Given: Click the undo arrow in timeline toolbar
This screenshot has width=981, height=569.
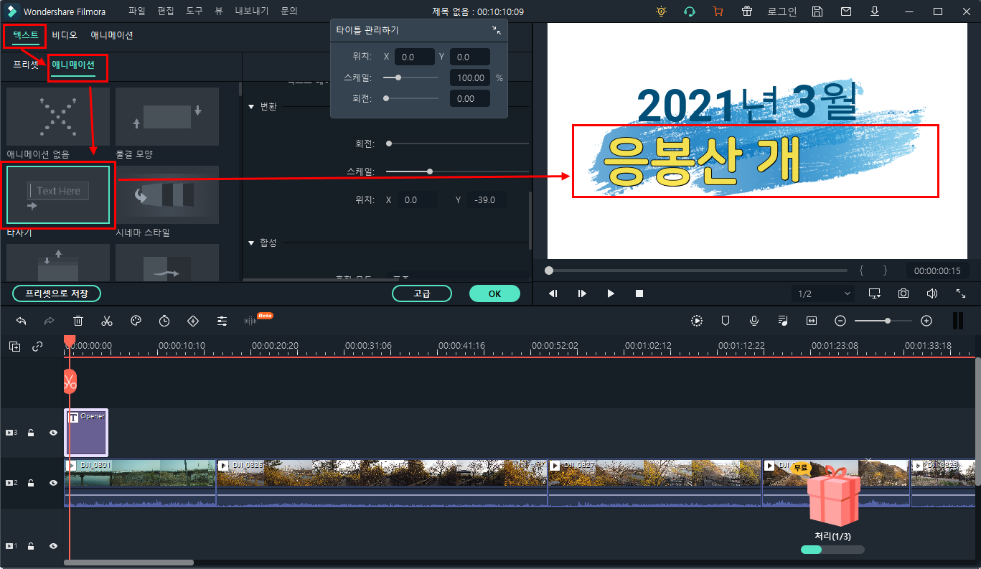Looking at the screenshot, I should 21,321.
